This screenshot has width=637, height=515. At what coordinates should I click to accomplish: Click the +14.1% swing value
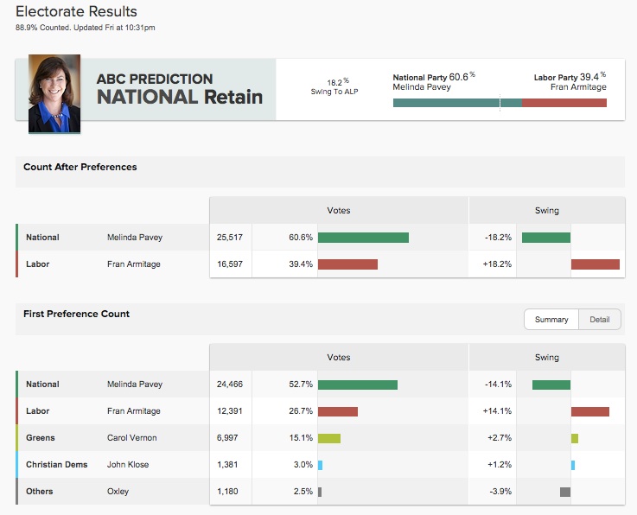[x=497, y=411]
